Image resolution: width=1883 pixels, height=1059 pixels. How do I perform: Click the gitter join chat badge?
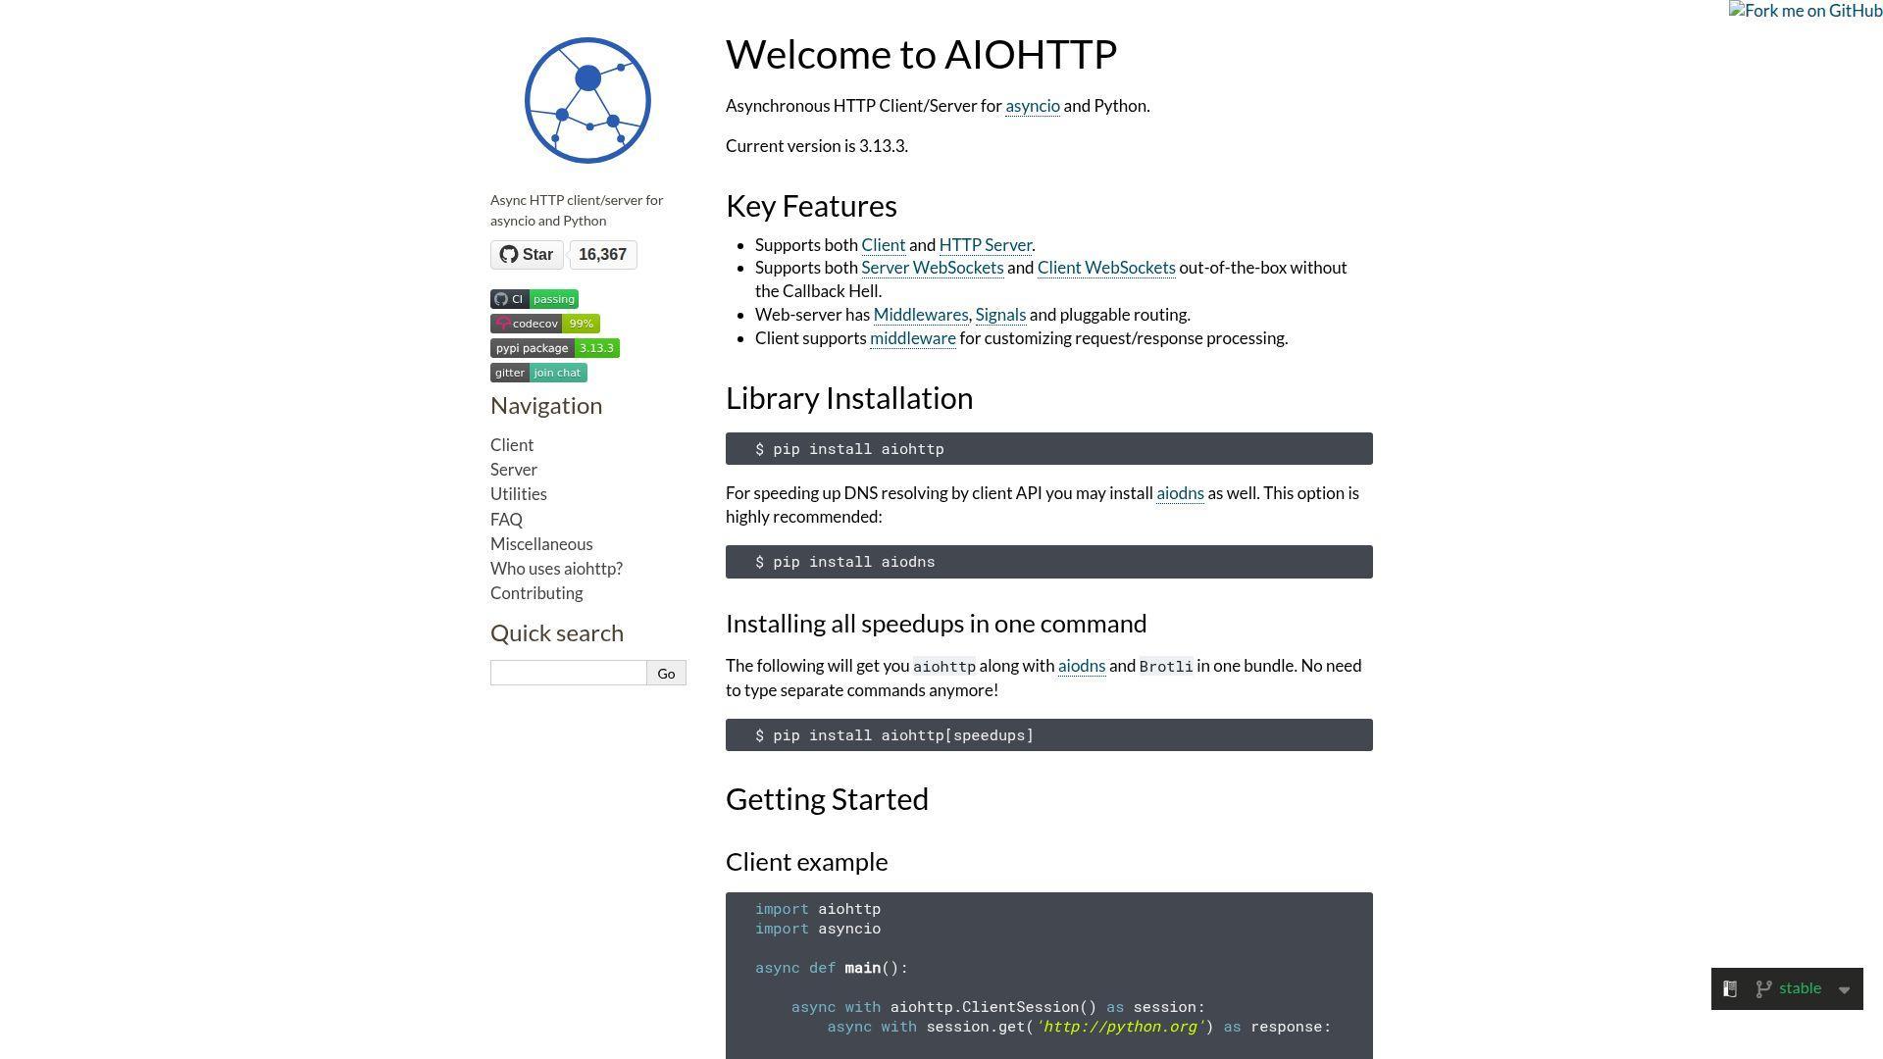[538, 373]
